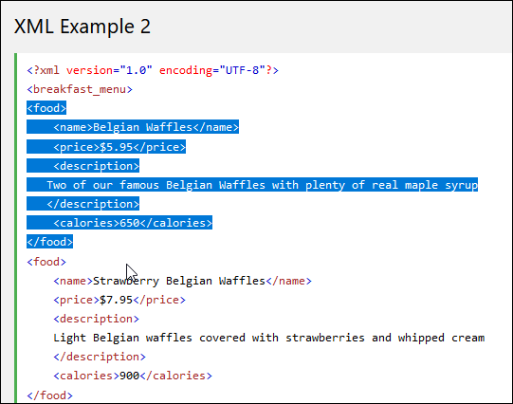
Task: Click the unhighlighted opening description tag
Action: point(96,319)
